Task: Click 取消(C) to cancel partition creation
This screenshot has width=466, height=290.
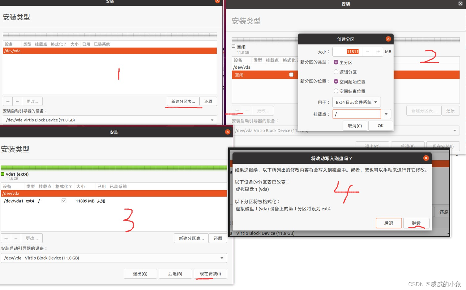Action: 355,125
